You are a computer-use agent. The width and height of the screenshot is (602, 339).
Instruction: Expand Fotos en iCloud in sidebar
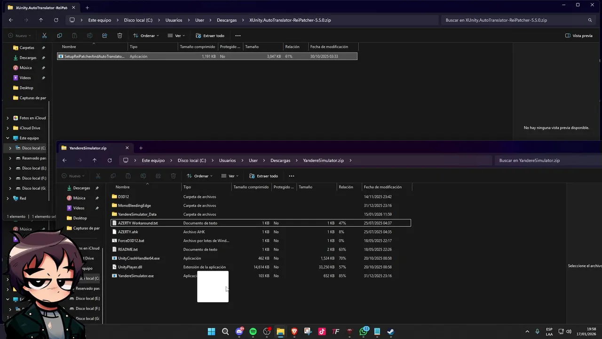pyautogui.click(x=8, y=118)
